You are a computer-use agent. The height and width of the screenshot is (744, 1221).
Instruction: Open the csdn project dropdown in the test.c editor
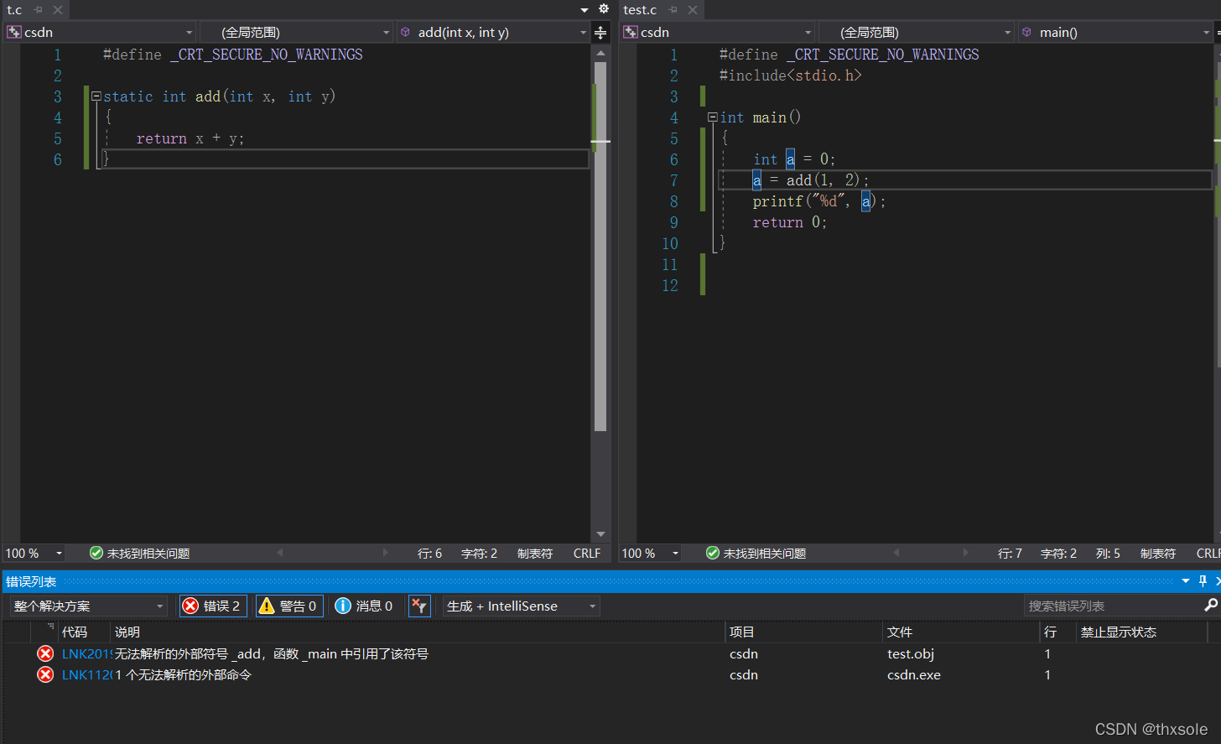(718, 33)
